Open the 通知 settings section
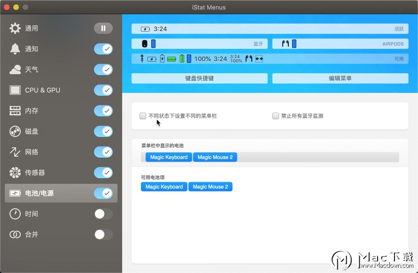The image size is (418, 273). [x=31, y=49]
